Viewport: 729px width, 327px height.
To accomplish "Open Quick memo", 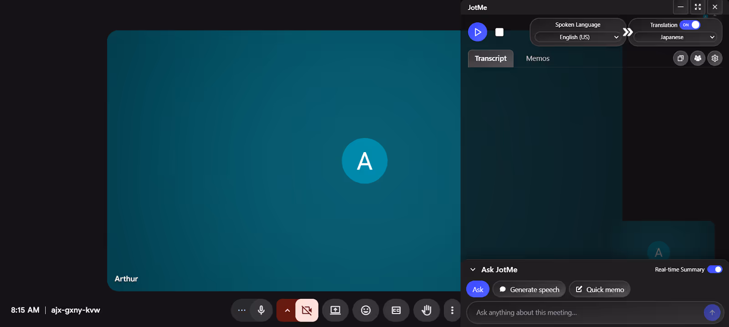I will click(x=600, y=289).
